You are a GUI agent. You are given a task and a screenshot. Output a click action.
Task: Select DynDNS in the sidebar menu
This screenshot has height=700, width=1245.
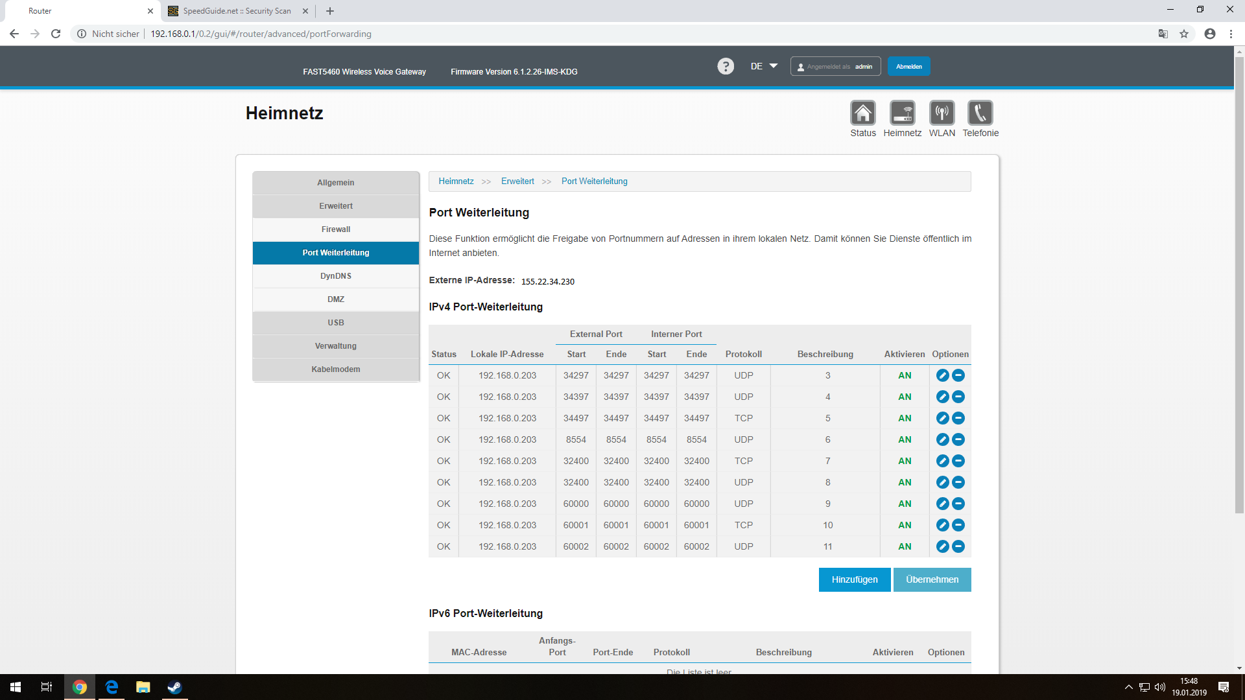(336, 276)
